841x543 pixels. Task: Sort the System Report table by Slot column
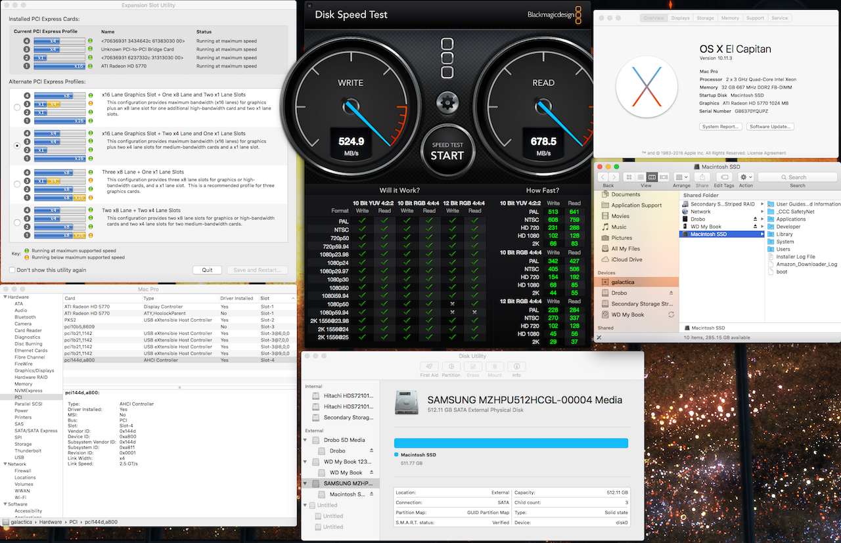pyautogui.click(x=278, y=299)
